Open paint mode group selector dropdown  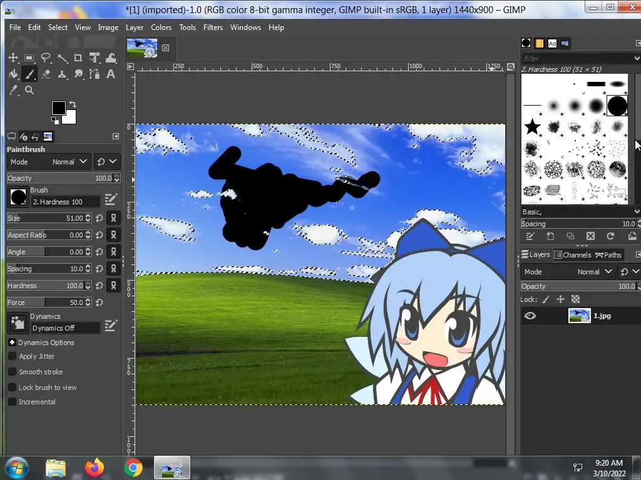pos(106,162)
